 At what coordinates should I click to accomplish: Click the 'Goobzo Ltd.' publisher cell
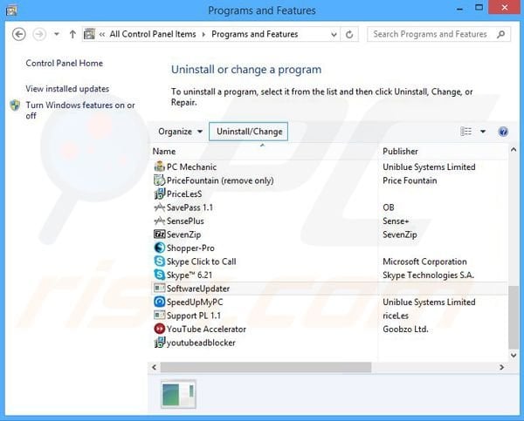point(405,329)
